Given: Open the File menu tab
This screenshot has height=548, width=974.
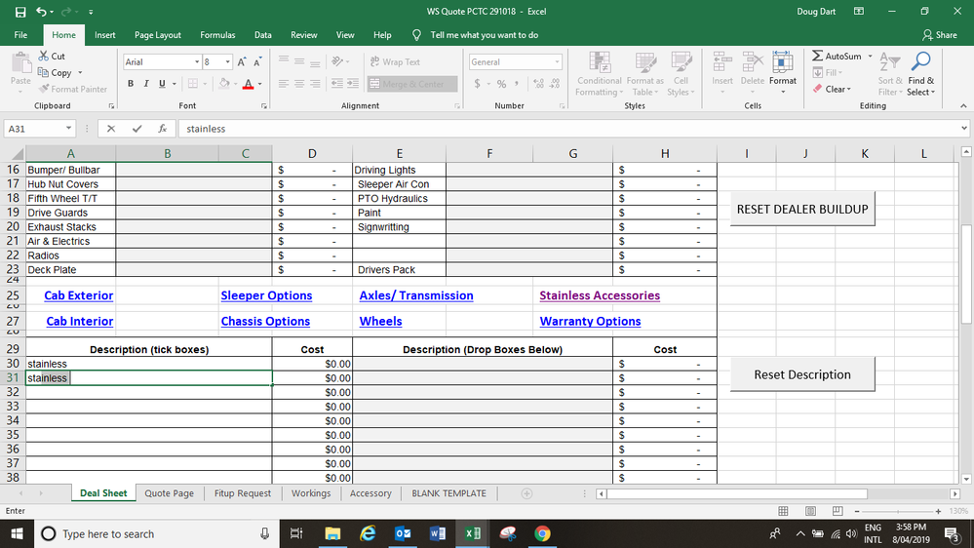Looking at the screenshot, I should (x=20, y=35).
